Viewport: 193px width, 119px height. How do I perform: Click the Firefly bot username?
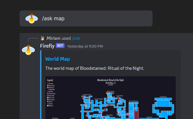(47, 46)
